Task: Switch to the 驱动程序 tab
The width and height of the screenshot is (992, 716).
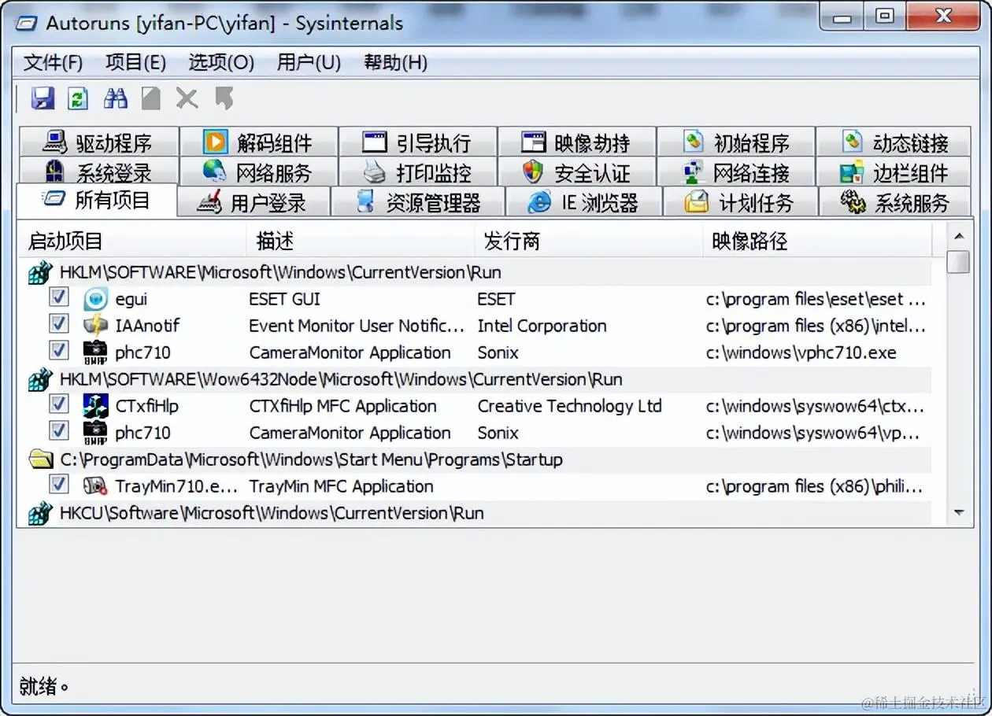Action: [x=98, y=142]
